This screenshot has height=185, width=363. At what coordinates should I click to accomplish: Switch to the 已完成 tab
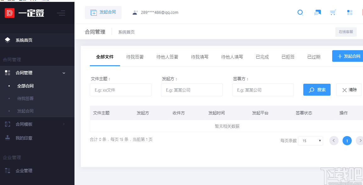tap(262, 57)
